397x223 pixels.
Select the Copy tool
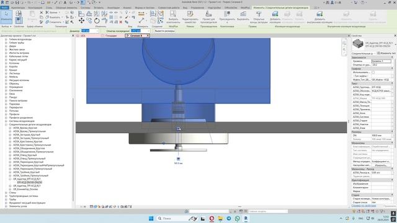[x=89, y=20]
